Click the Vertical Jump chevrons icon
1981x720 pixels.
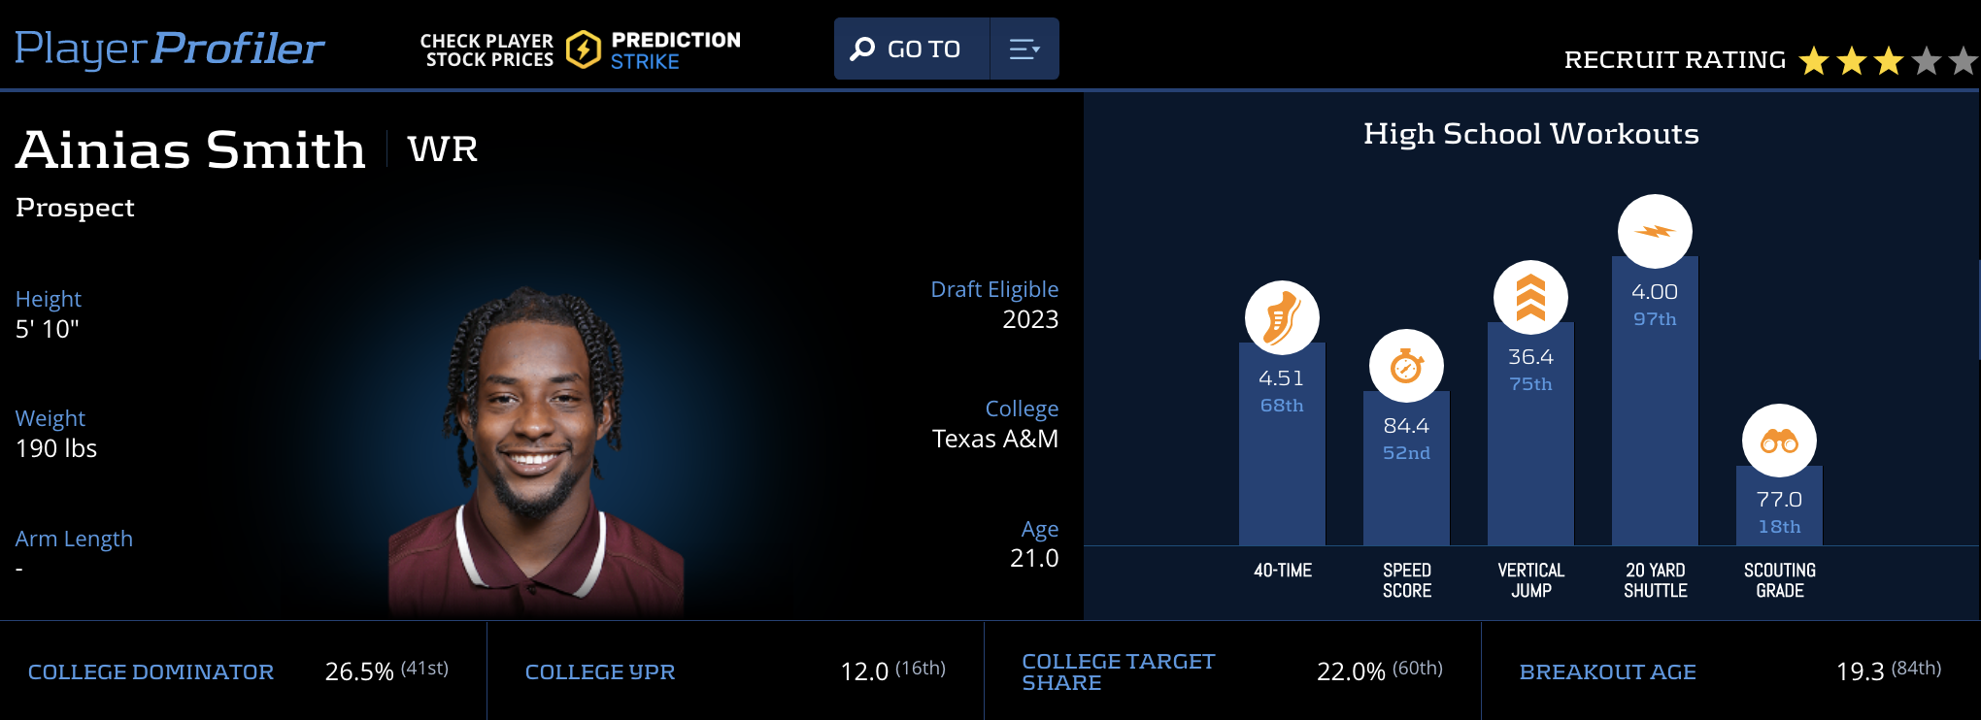[x=1530, y=297]
